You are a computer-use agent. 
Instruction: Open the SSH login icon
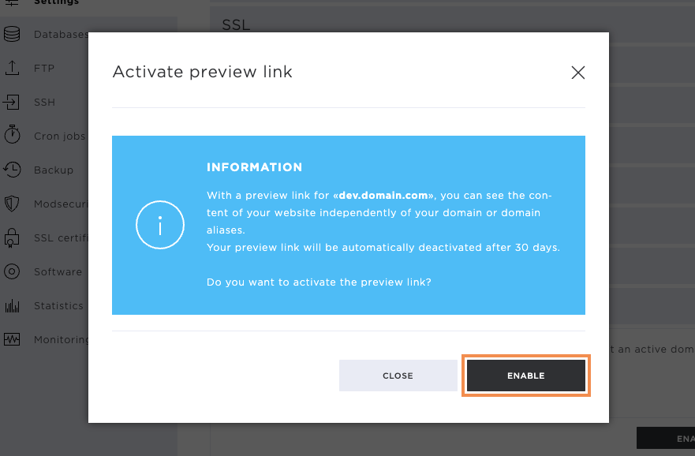(12, 102)
